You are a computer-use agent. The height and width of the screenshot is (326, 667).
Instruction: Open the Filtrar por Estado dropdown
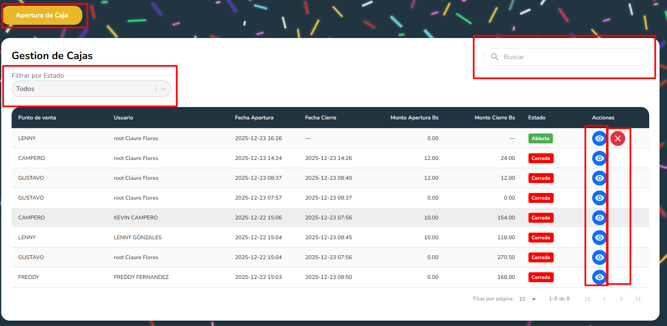click(91, 89)
